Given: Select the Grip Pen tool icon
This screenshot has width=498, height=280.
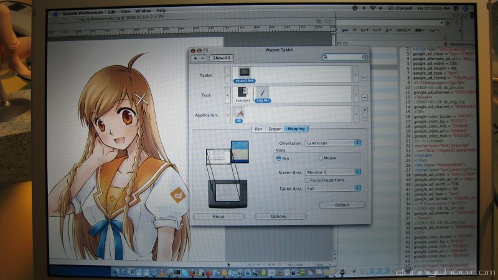Looking at the screenshot, I should coord(262,93).
